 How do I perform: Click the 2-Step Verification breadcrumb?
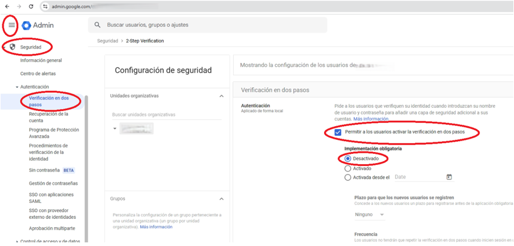pos(145,41)
